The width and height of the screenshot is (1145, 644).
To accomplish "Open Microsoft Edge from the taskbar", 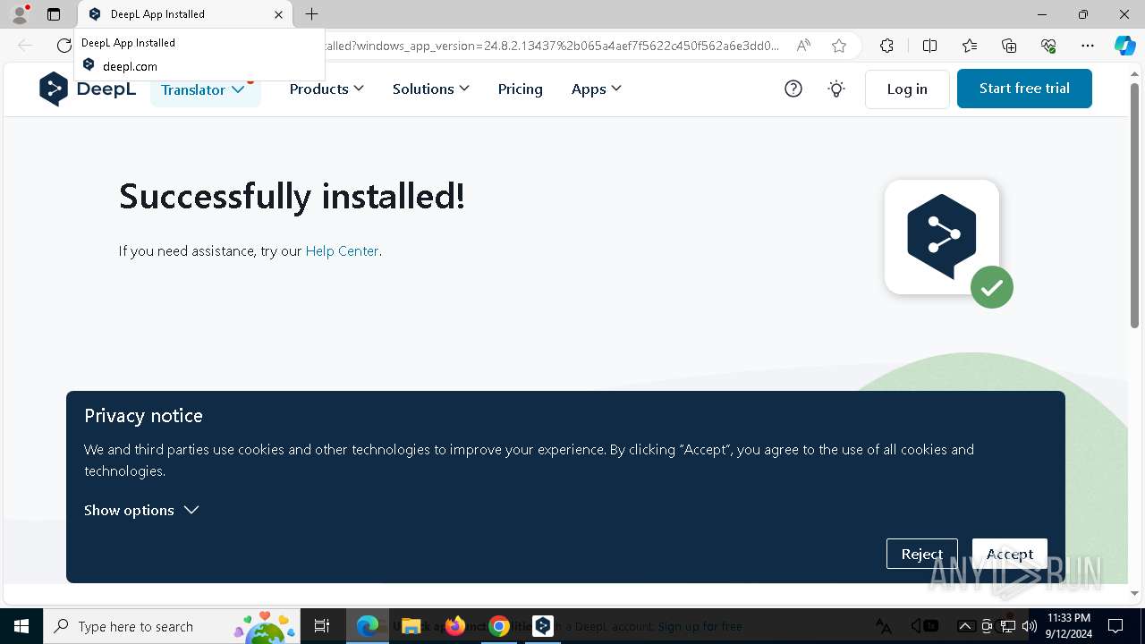I will click(368, 626).
